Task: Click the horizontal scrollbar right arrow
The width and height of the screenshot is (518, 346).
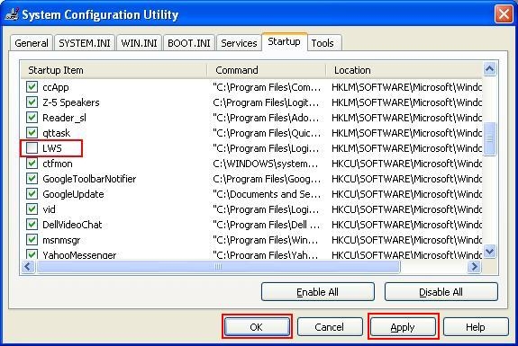Action: click(x=475, y=266)
